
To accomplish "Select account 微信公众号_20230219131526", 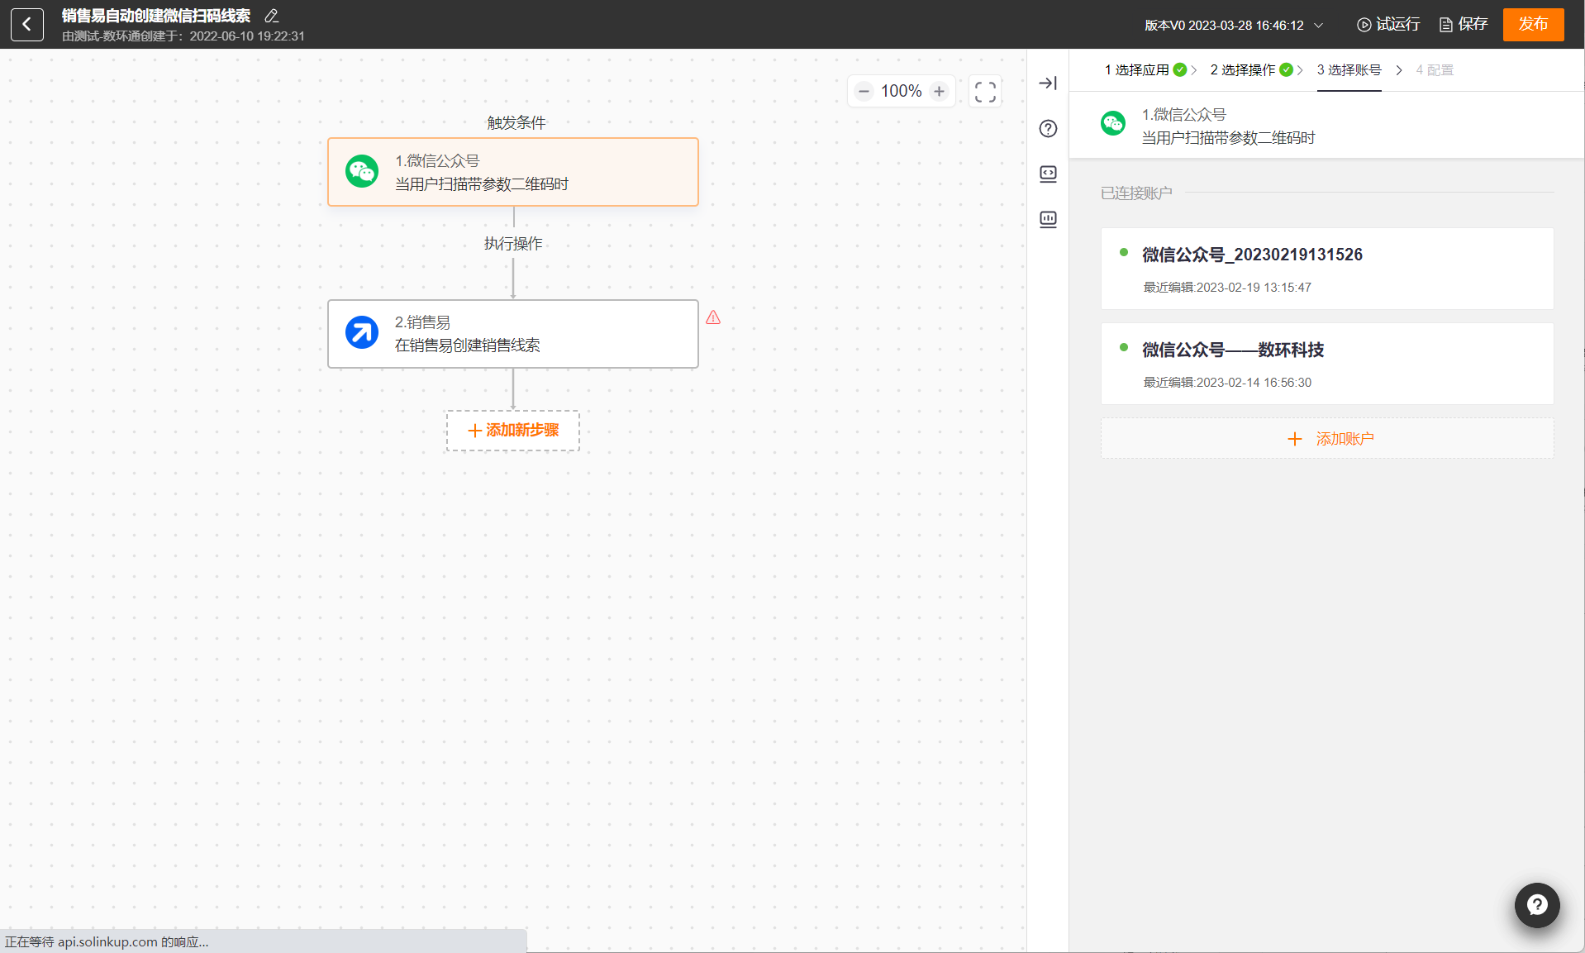I will (x=1327, y=269).
